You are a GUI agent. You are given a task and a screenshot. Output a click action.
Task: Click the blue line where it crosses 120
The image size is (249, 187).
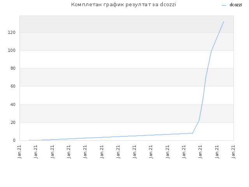point(219,32)
